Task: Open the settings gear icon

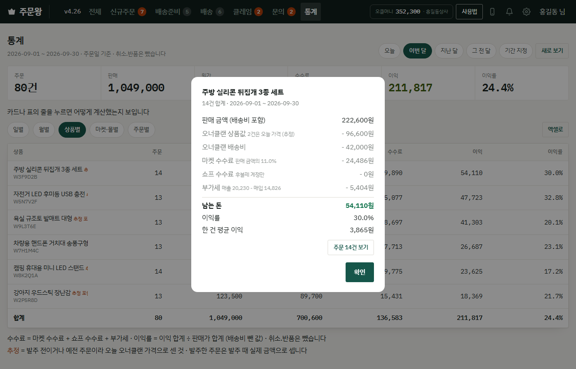Action: [x=526, y=12]
